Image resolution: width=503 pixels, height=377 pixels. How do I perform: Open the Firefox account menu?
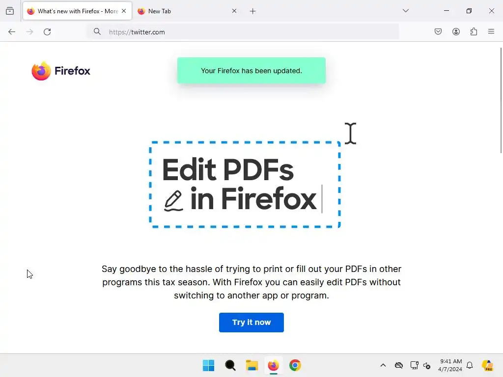456,31
